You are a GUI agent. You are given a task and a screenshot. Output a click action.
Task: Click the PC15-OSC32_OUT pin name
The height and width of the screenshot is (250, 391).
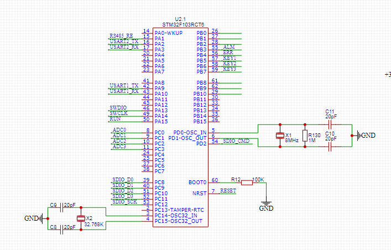179,221
